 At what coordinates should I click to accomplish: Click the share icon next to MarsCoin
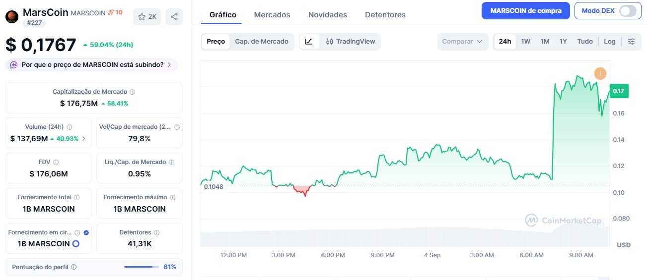(174, 17)
